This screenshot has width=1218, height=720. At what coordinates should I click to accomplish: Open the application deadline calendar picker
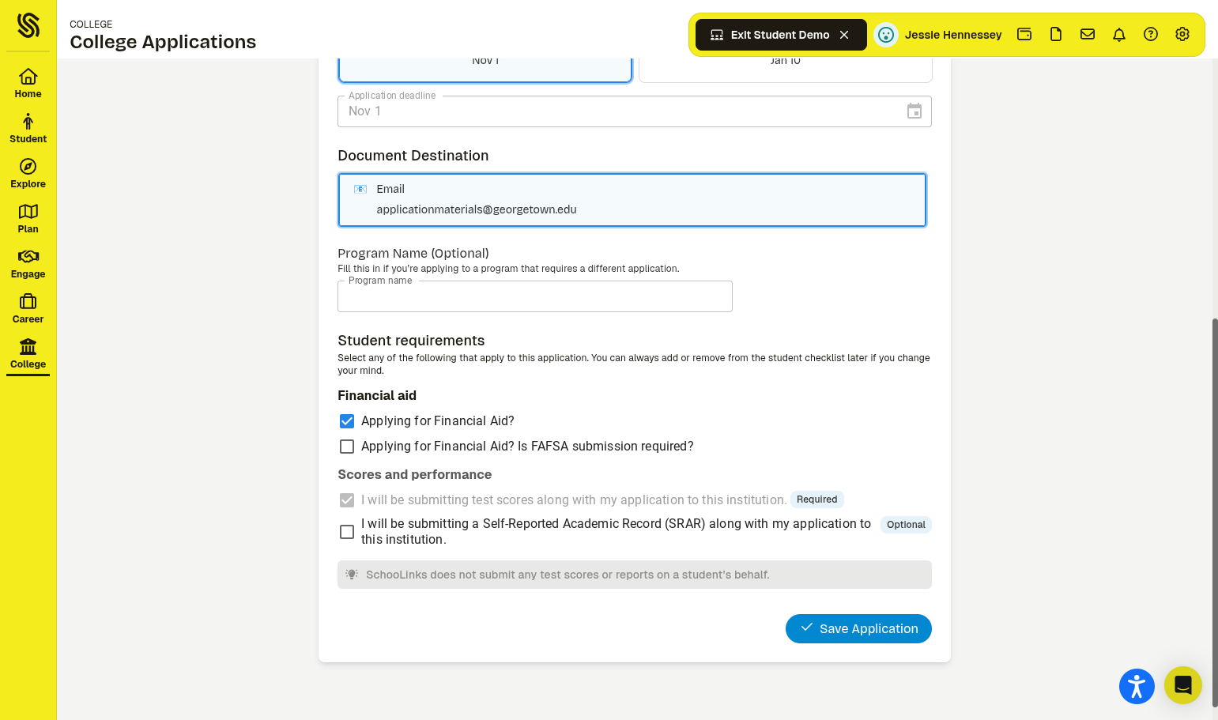point(914,111)
